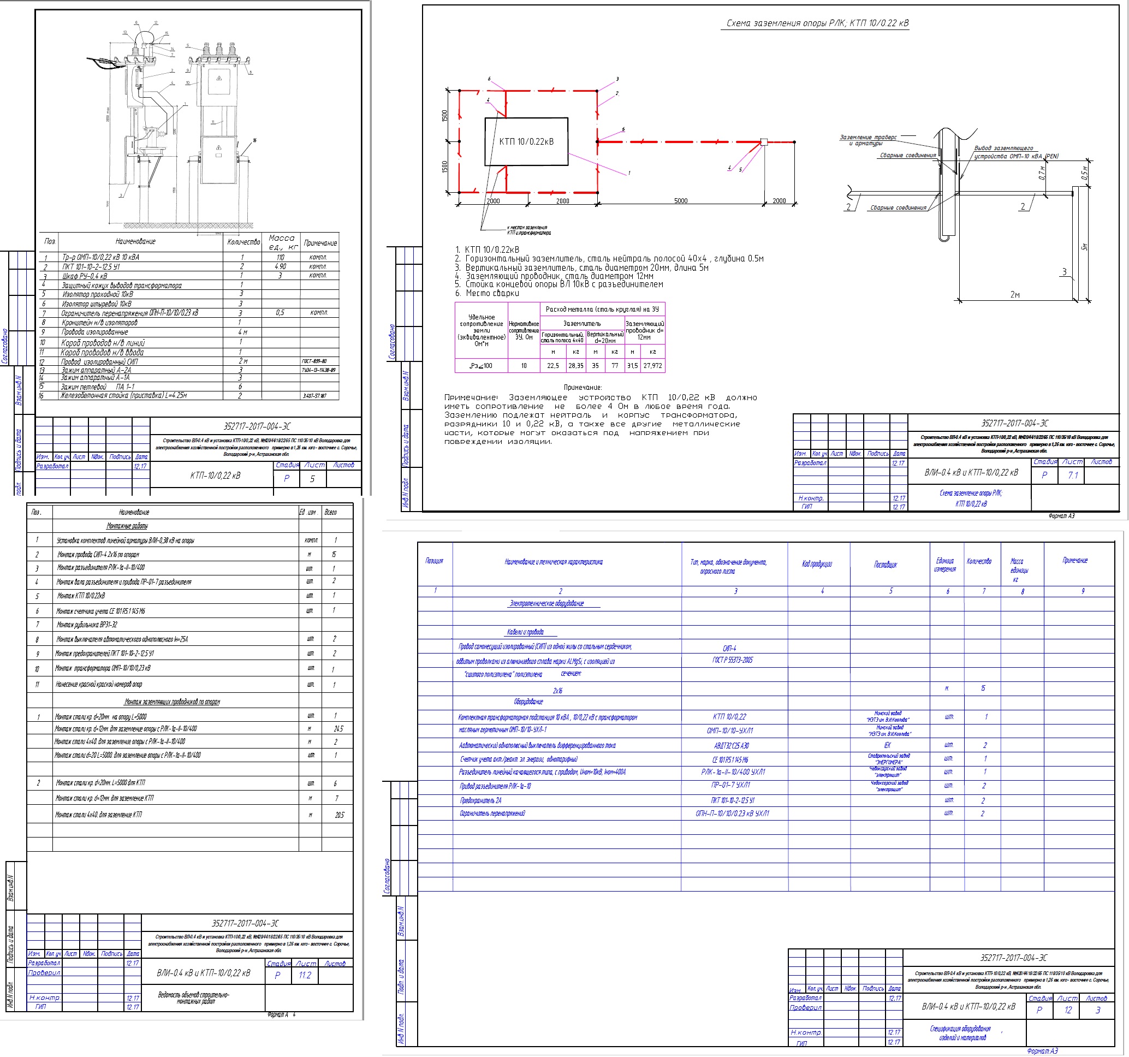
Task: Select 'Кабели и провода' heading in specification
Action: [x=525, y=632]
